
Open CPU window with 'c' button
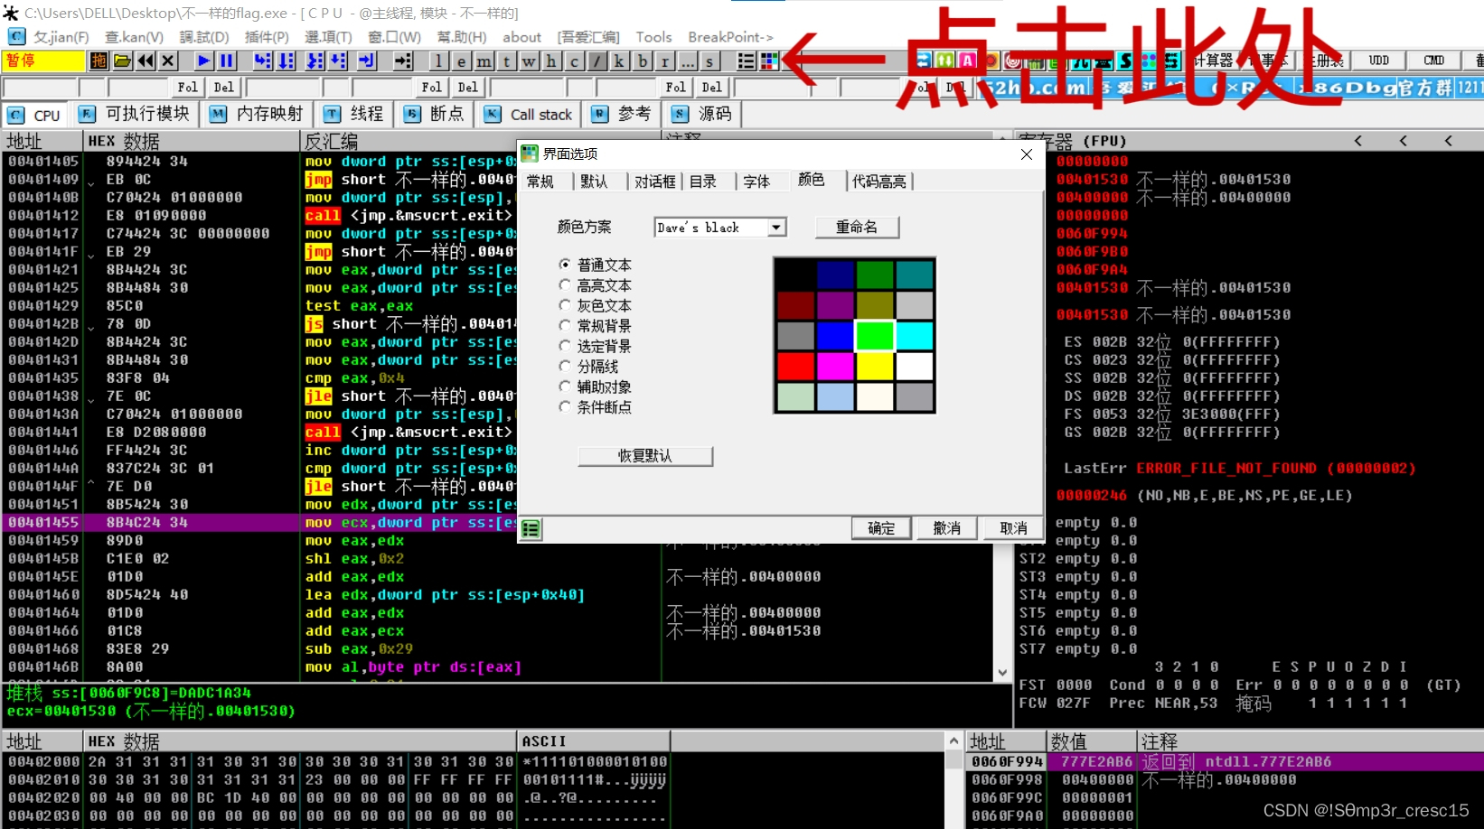click(574, 61)
